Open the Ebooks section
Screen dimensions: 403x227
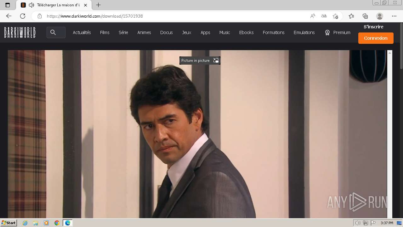point(247,32)
